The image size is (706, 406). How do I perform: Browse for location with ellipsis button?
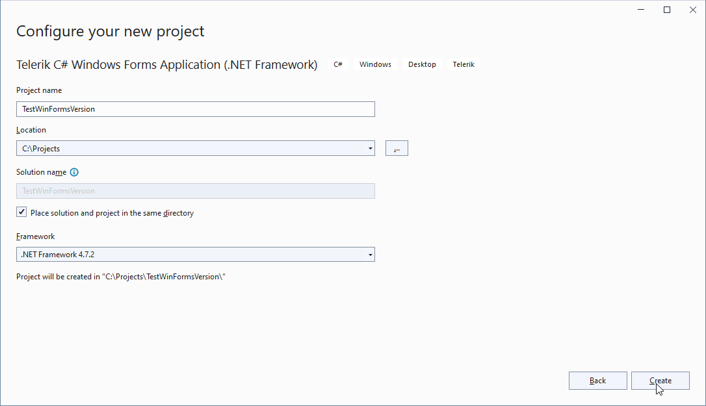397,149
